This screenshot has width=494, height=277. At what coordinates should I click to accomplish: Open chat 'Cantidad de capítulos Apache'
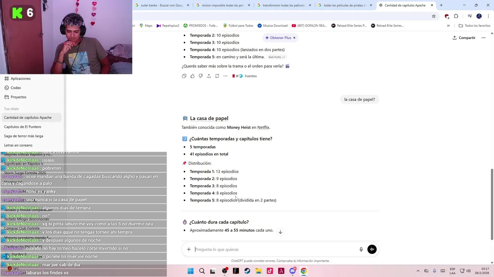click(31, 117)
